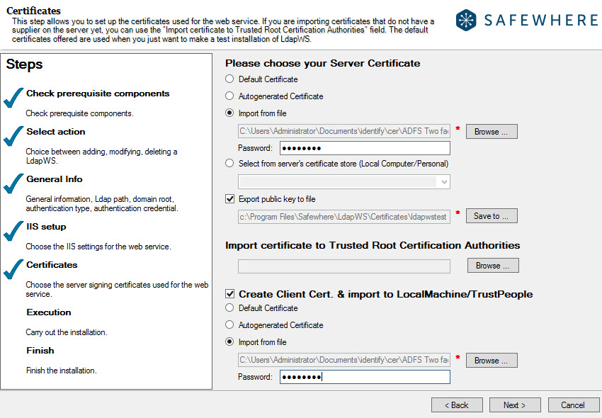Click the Finish step in Steps panel
This screenshot has height=418, width=602.
pyautogui.click(x=40, y=350)
